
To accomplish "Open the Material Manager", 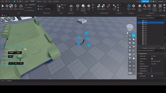I will click(x=83, y=8).
